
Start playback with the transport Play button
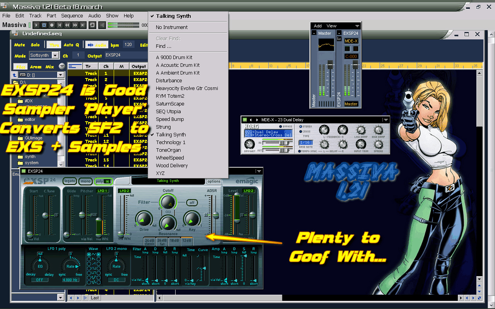click(36, 25)
